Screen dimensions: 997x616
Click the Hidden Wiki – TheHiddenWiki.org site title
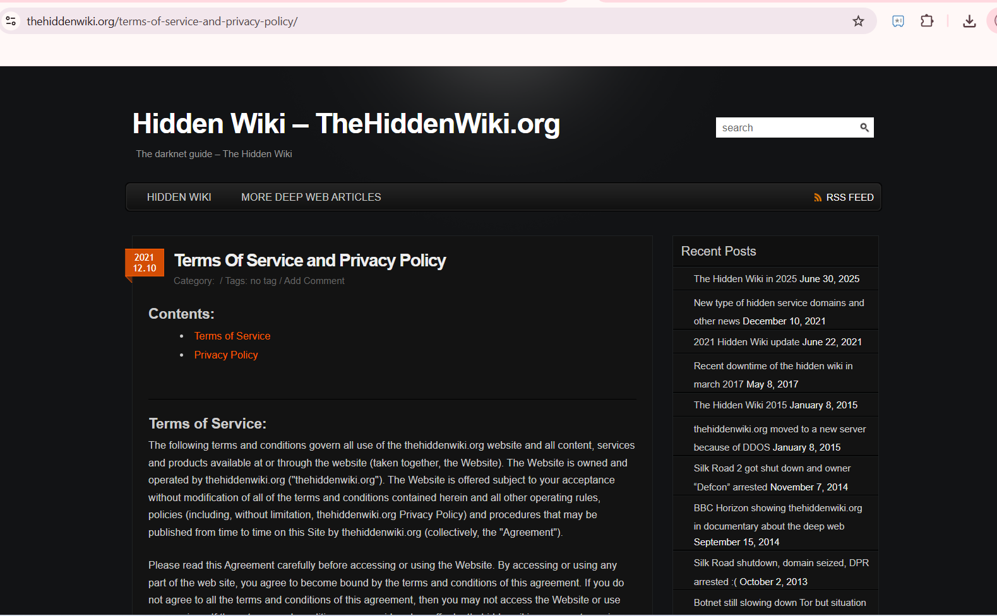(346, 124)
